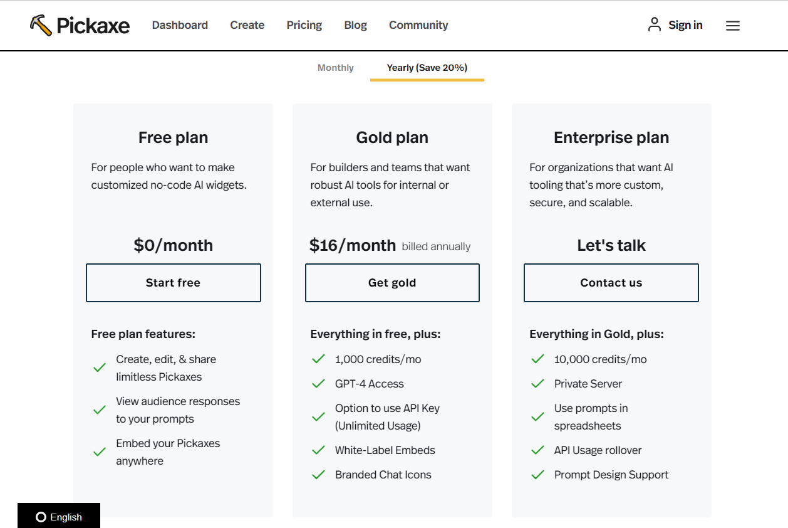This screenshot has width=788, height=528.
Task: Click the White-Label Embeds feature text
Action: [385, 450]
